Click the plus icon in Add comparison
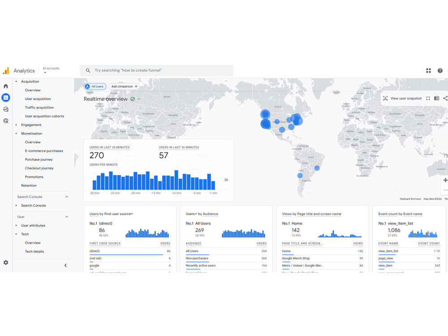The image size is (448, 336). click(136, 86)
